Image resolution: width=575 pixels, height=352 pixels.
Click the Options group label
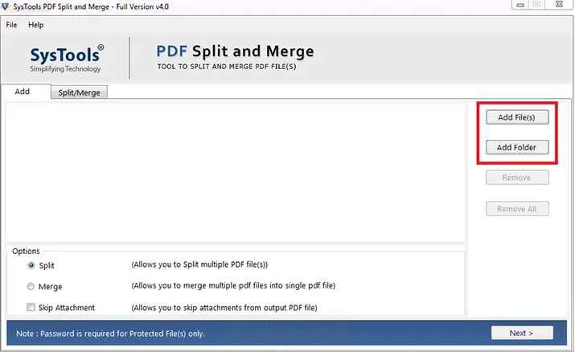(x=26, y=252)
